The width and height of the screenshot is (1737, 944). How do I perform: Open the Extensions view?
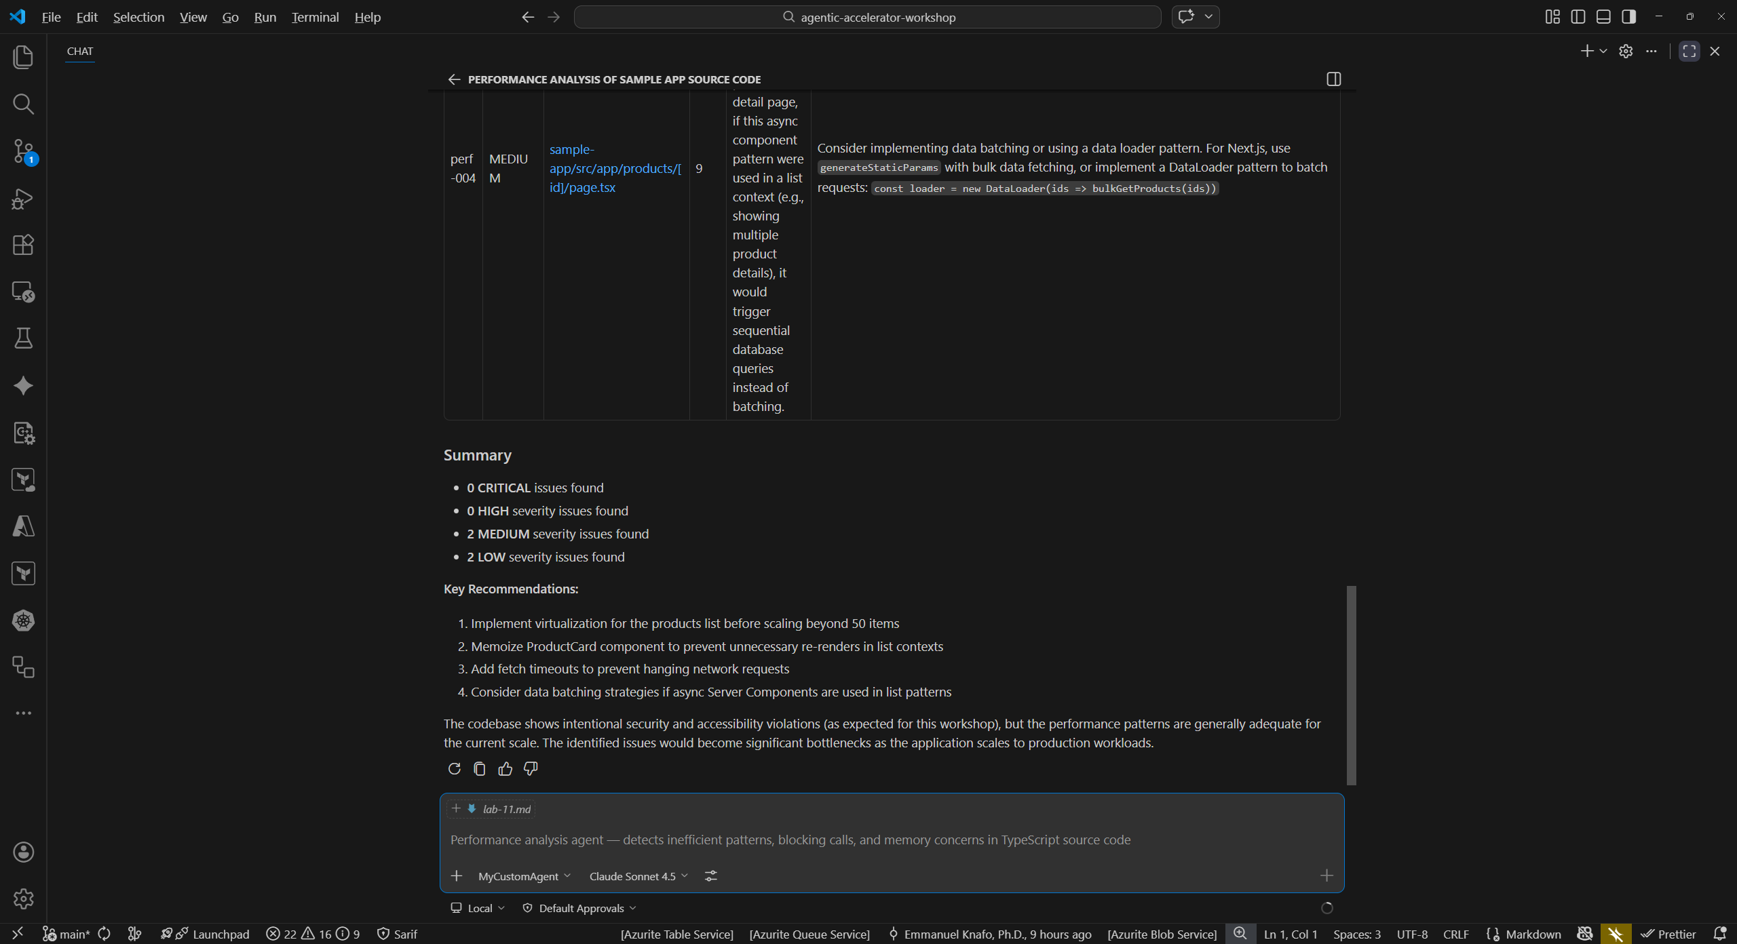pyautogui.click(x=23, y=245)
